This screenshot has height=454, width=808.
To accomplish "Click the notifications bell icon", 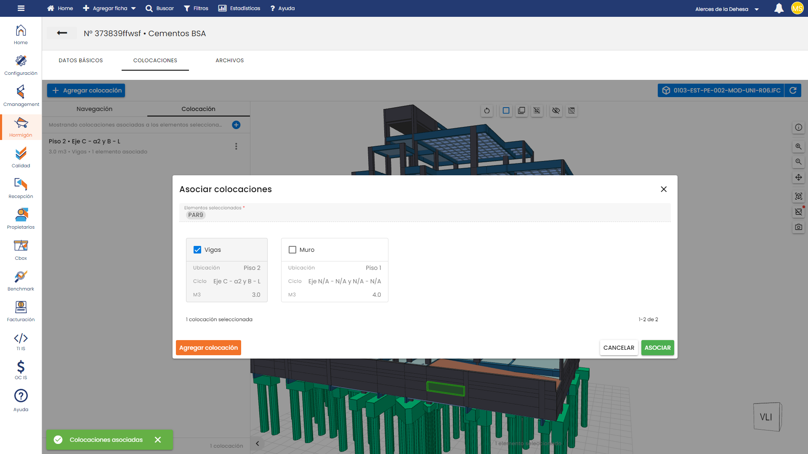I will (779, 8).
